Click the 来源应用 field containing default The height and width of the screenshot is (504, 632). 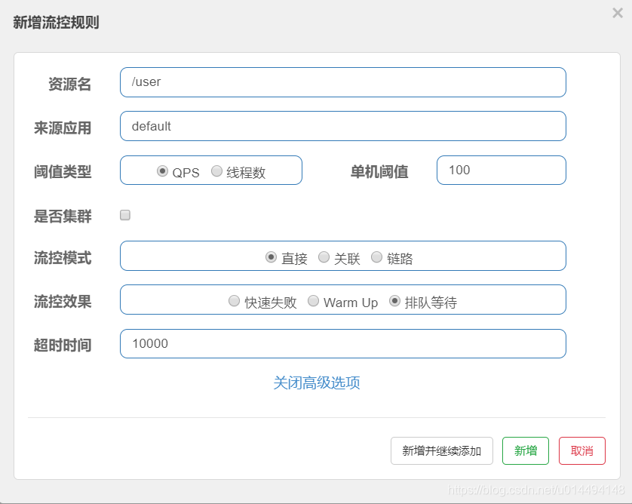tap(343, 126)
